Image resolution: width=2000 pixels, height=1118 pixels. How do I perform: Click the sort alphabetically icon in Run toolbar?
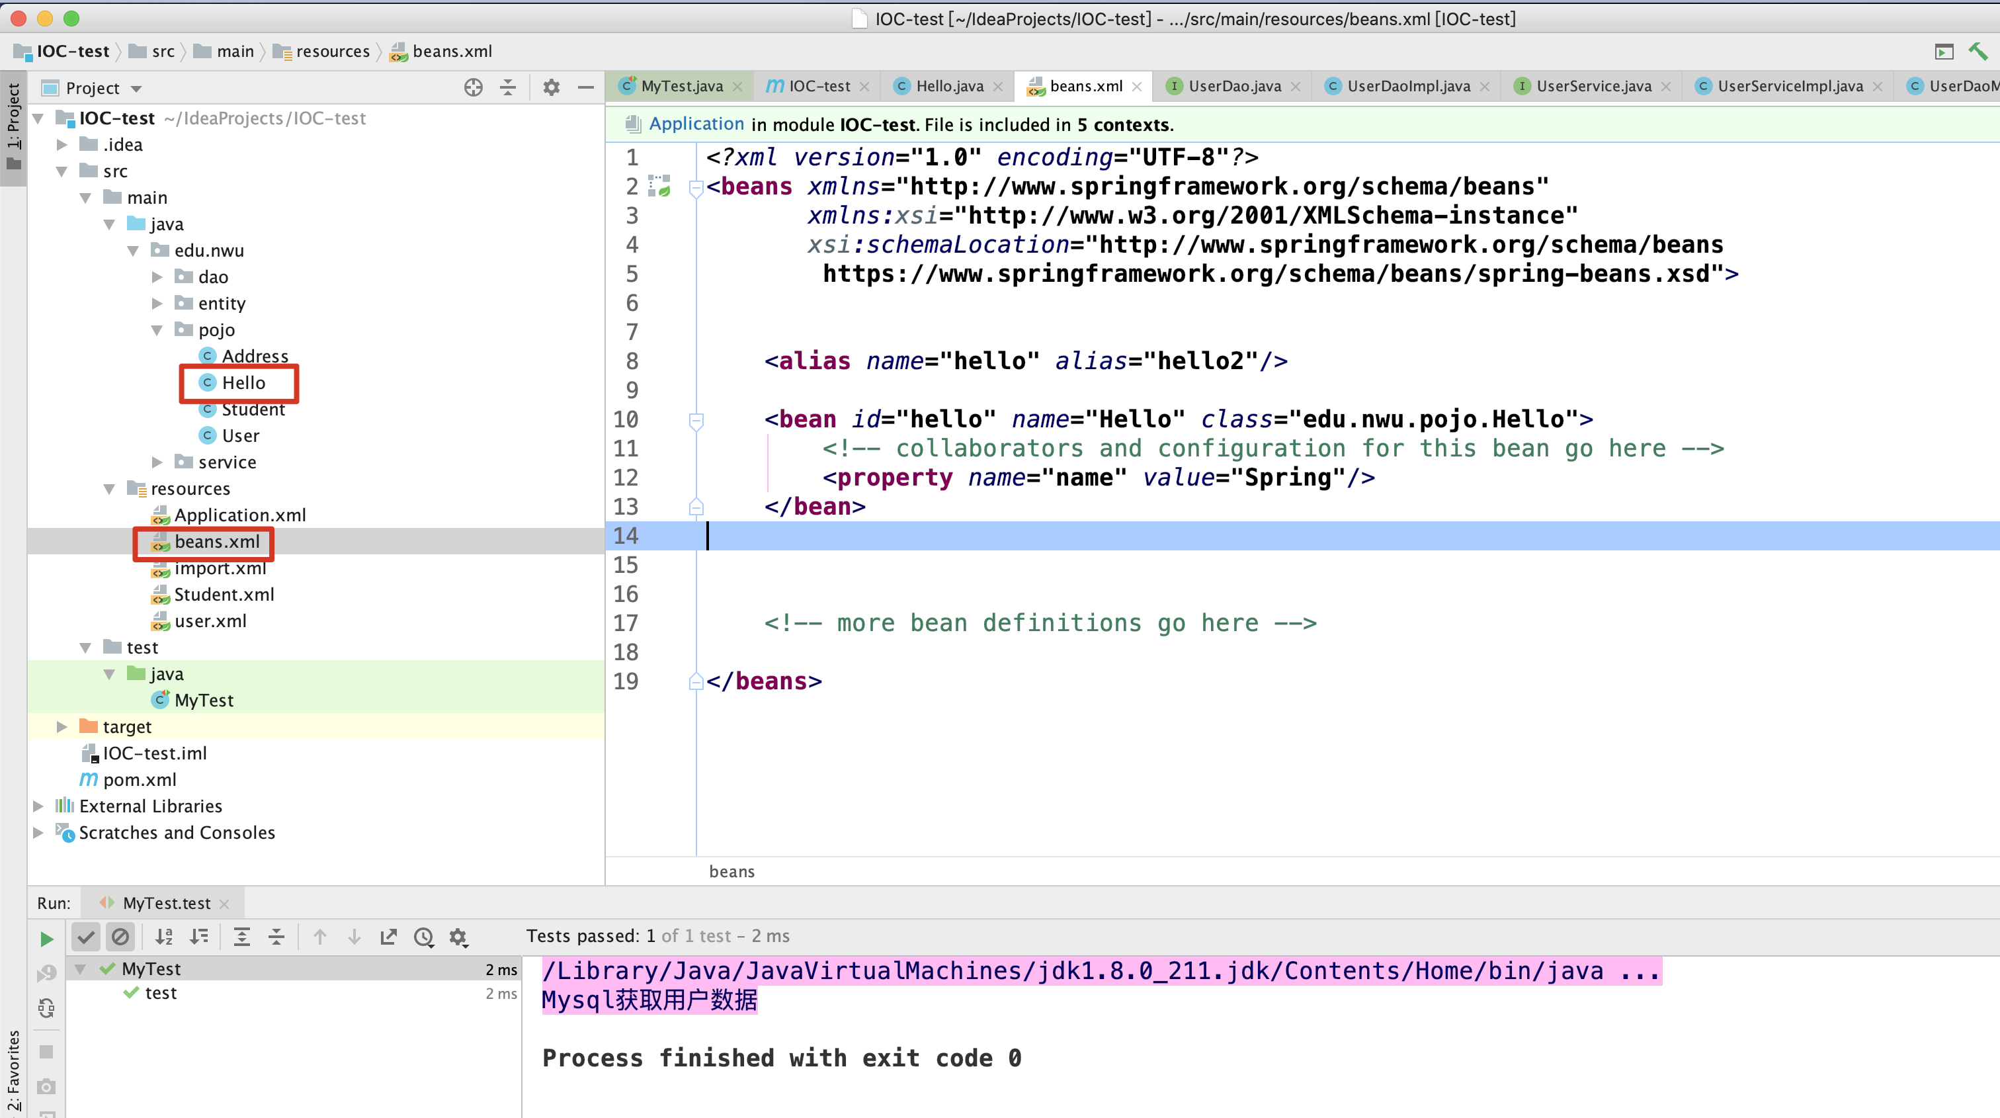click(x=164, y=936)
